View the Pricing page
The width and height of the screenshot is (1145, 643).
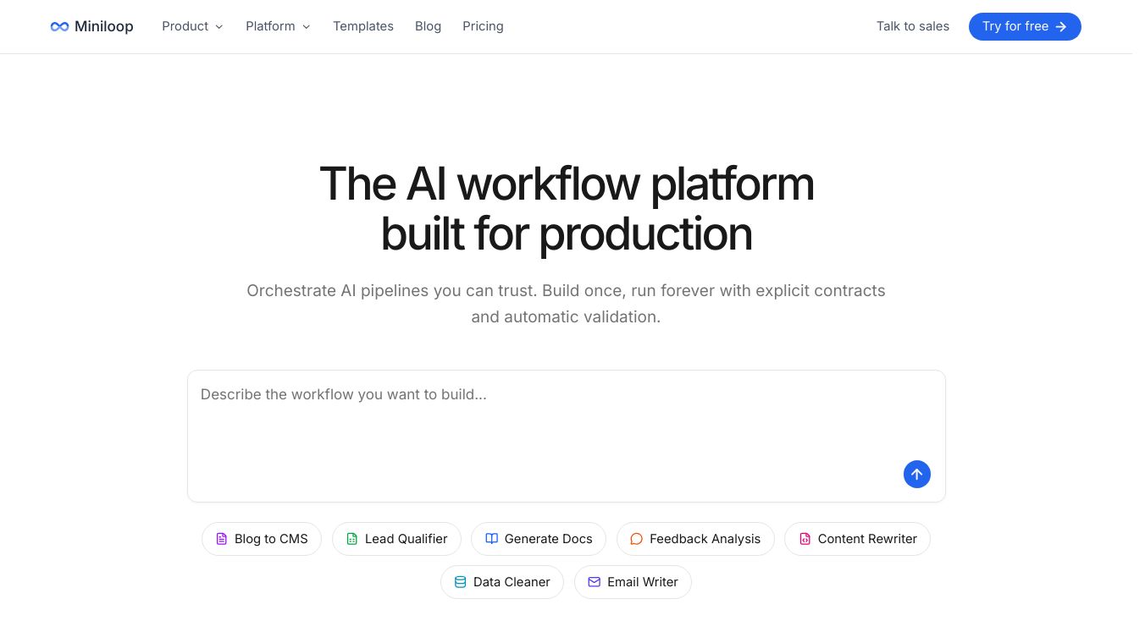coord(483,26)
